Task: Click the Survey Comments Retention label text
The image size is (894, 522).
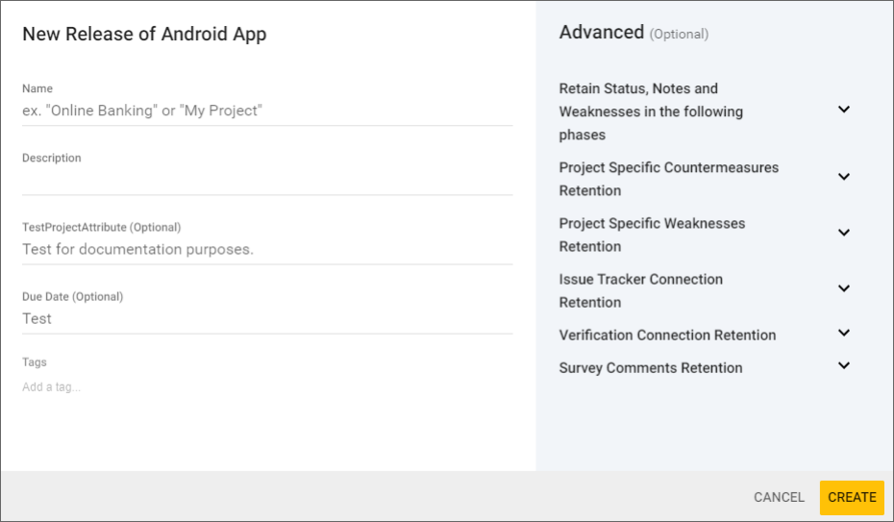Action: tap(650, 368)
